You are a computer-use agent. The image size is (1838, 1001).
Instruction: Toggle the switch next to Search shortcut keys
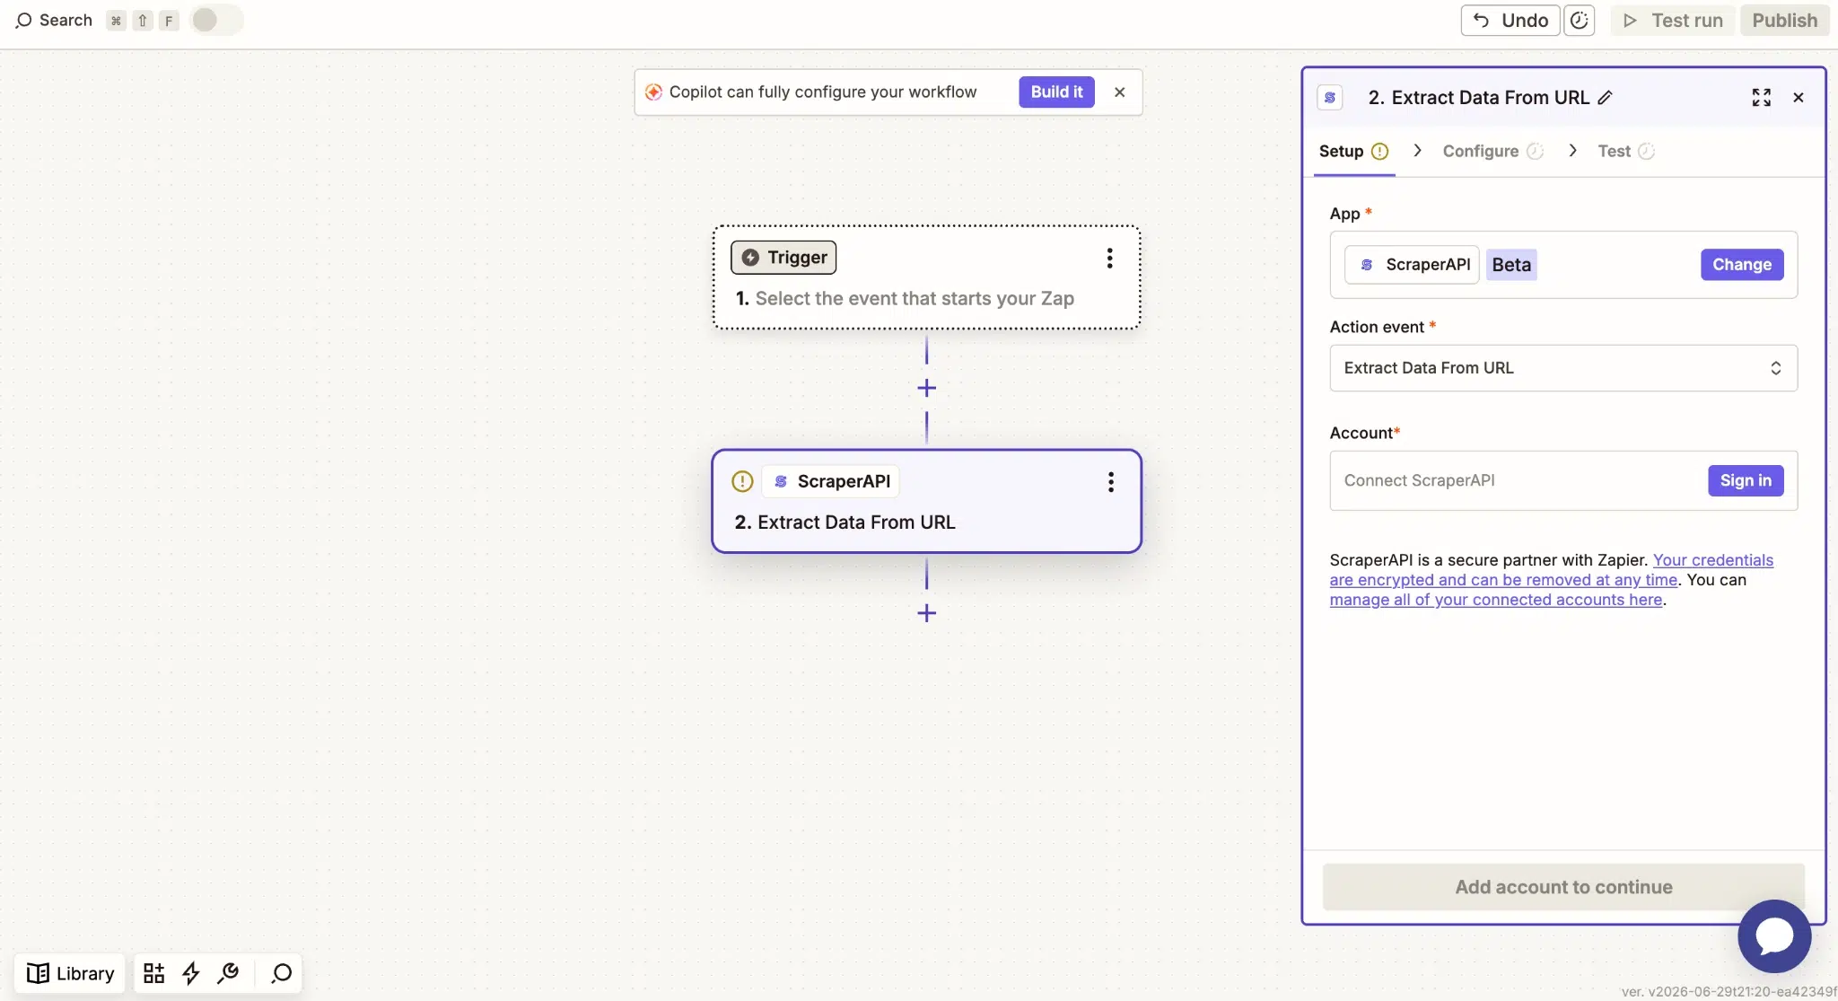[215, 20]
